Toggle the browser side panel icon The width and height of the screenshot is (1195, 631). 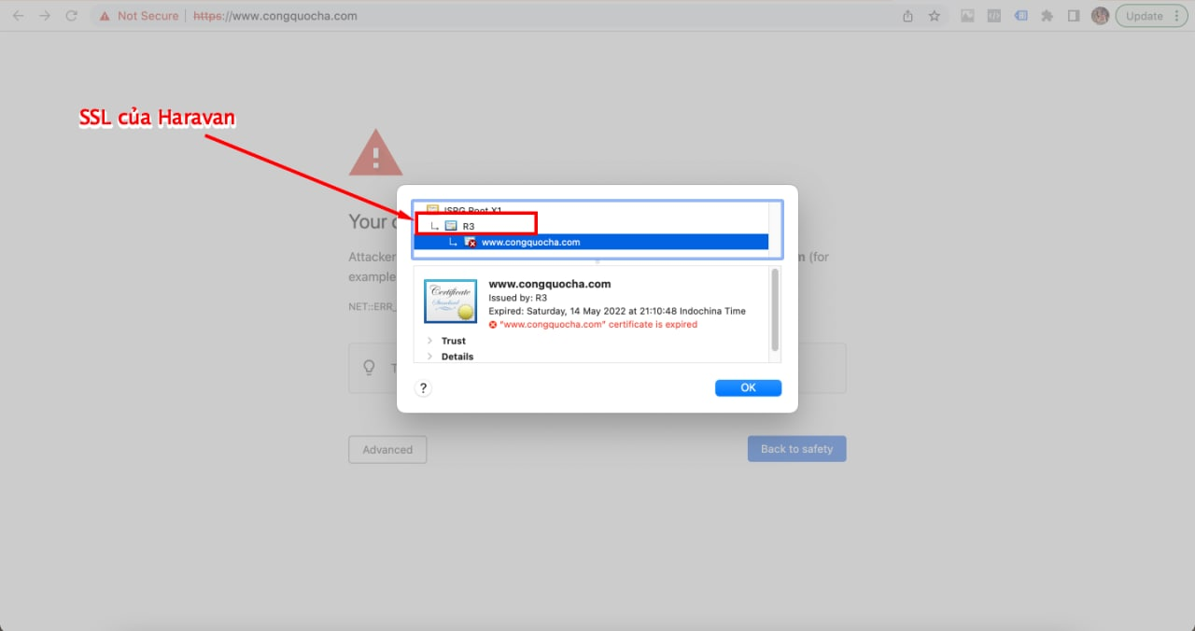[1074, 16]
